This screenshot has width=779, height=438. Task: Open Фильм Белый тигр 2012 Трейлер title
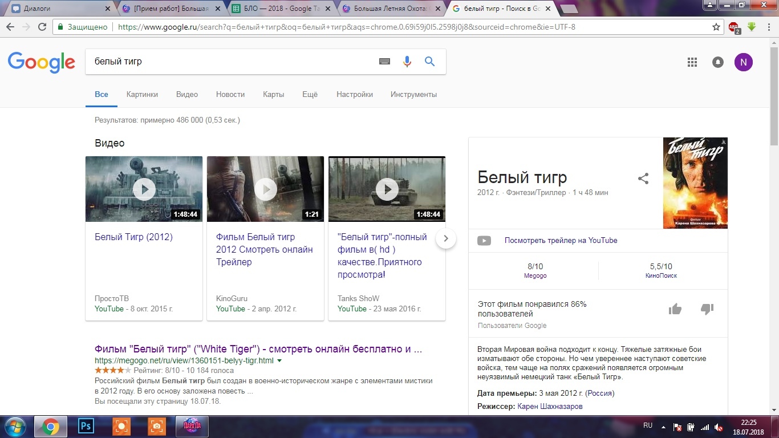265,249
